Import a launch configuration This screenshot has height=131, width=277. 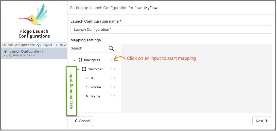(x=45, y=45)
